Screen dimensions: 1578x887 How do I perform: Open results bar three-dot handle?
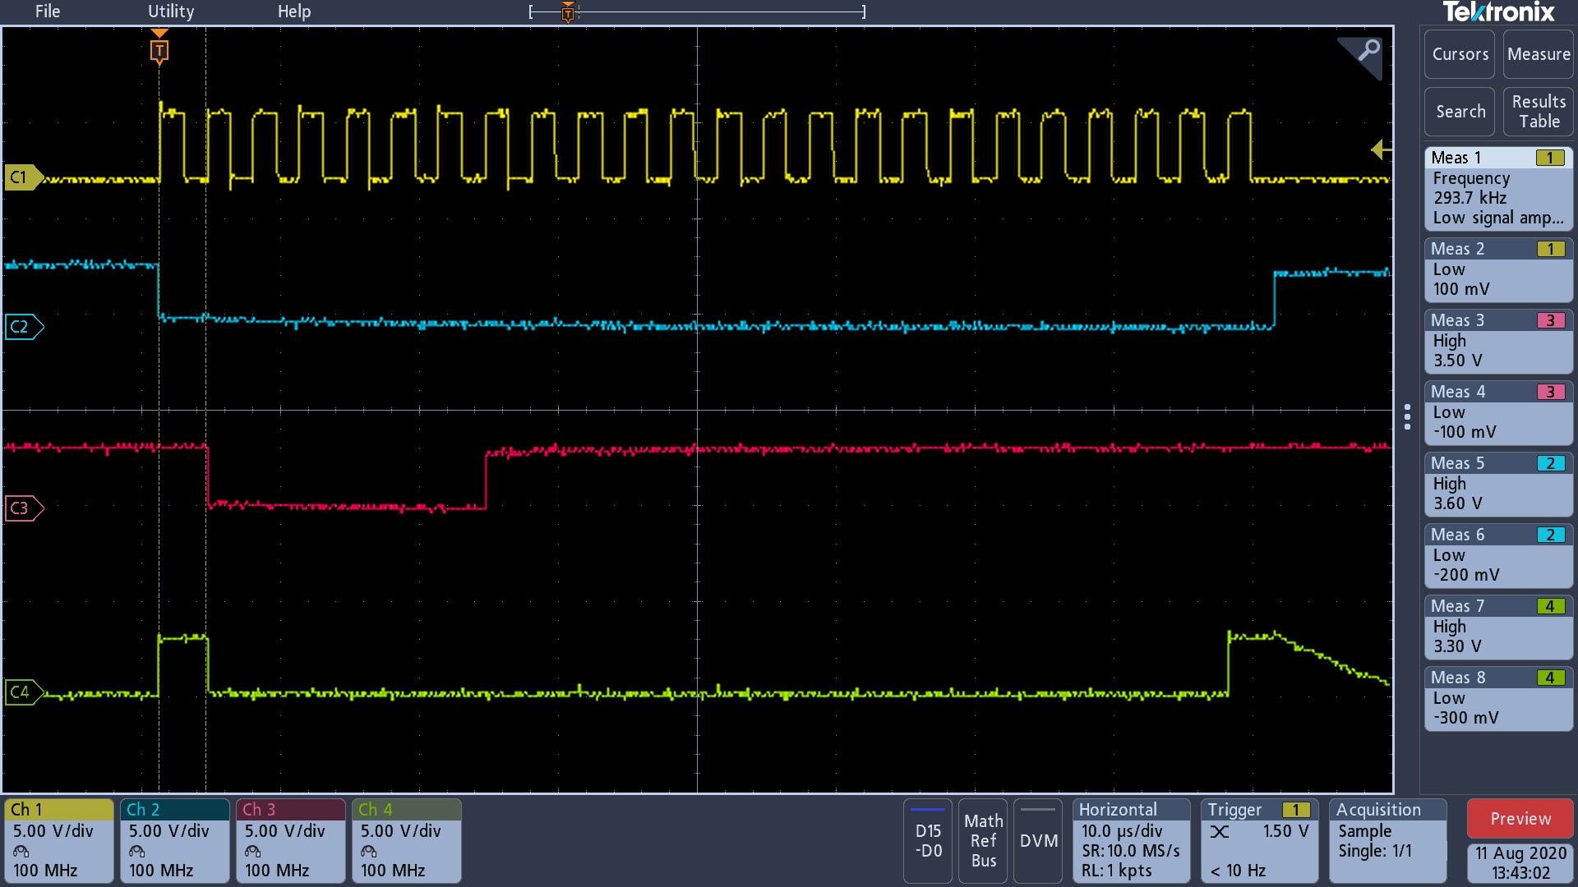tap(1407, 416)
